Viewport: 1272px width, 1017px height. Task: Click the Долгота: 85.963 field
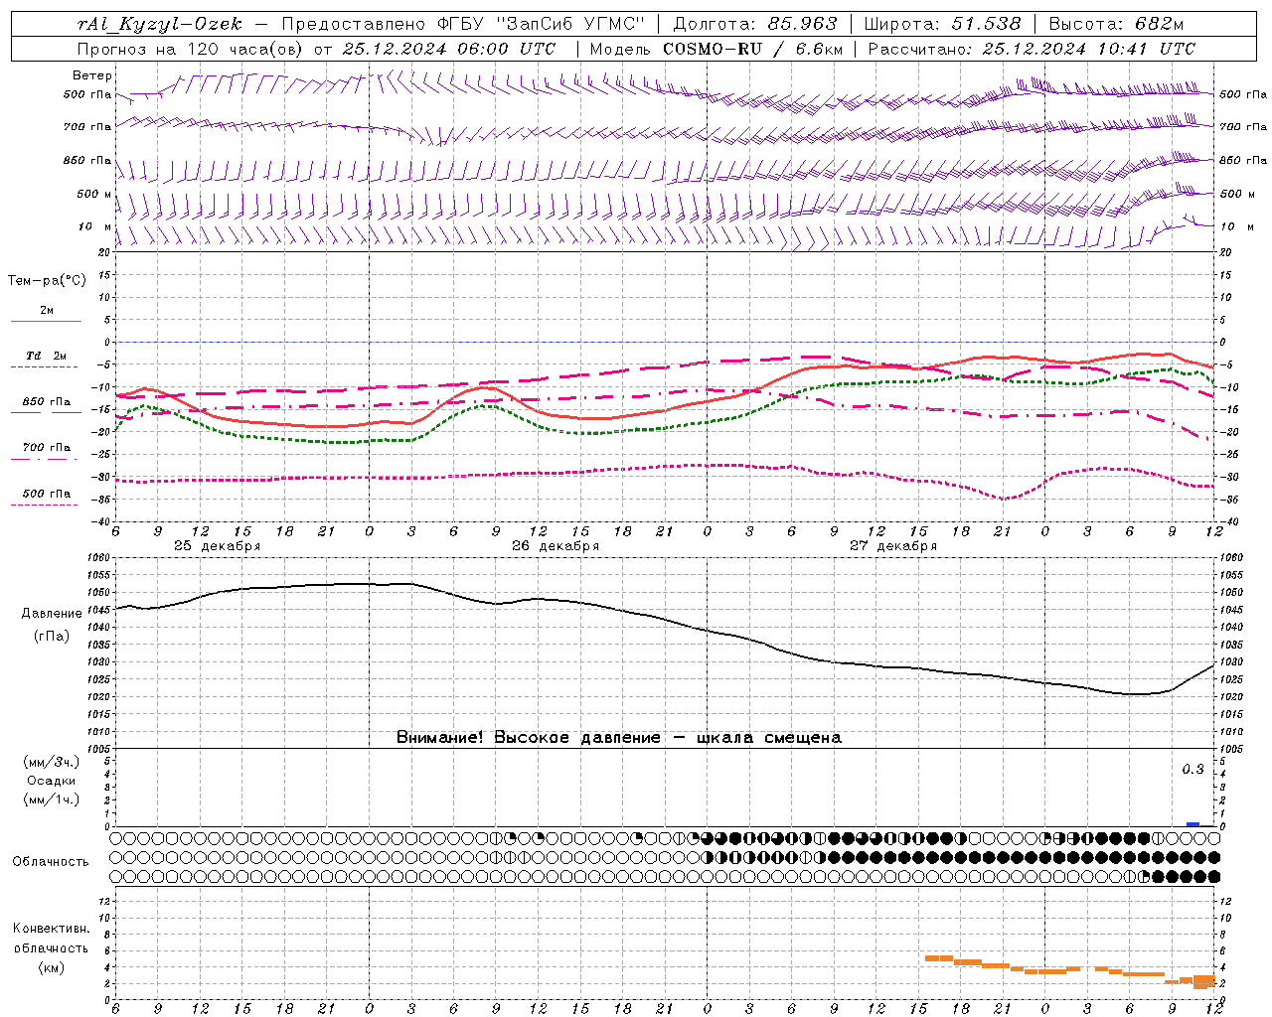(x=755, y=24)
